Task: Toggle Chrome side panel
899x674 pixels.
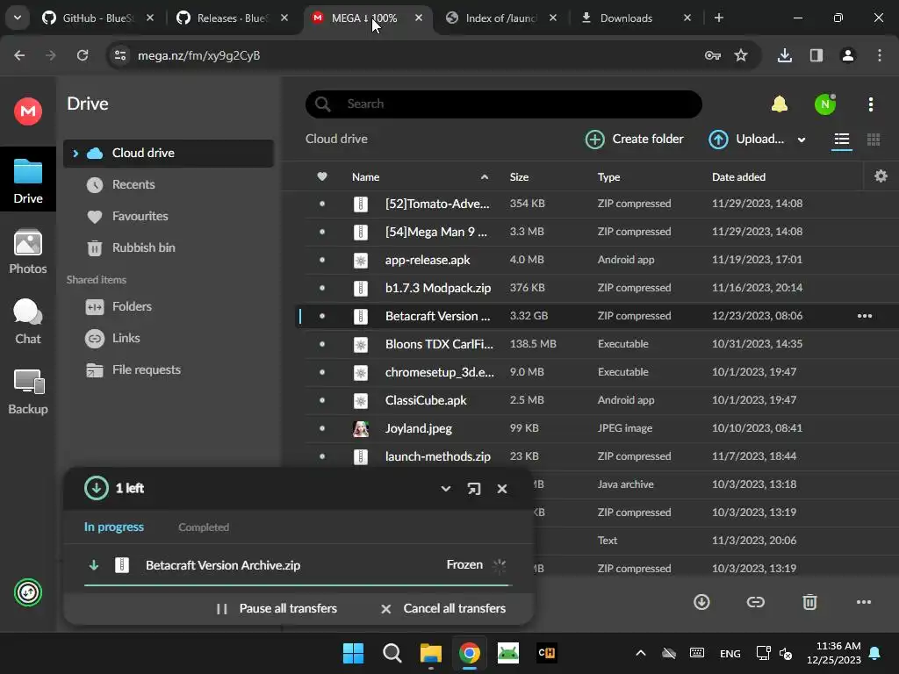Action: click(x=816, y=55)
